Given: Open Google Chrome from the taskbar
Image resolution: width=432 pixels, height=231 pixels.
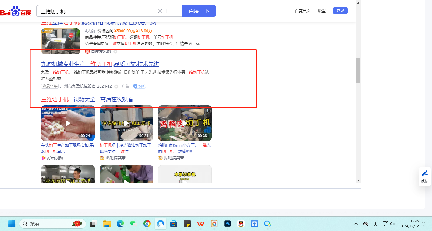Looking at the screenshot, I should pyautogui.click(x=147, y=224).
